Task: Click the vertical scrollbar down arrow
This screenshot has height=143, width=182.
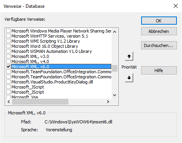Action: point(115,95)
